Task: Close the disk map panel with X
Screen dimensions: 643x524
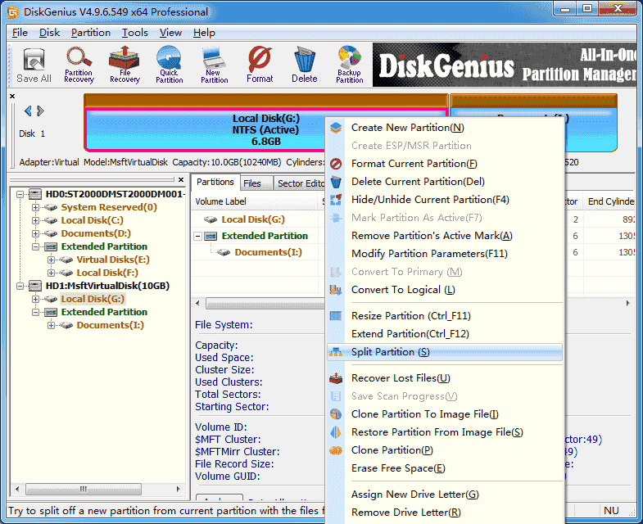Action: pos(12,97)
